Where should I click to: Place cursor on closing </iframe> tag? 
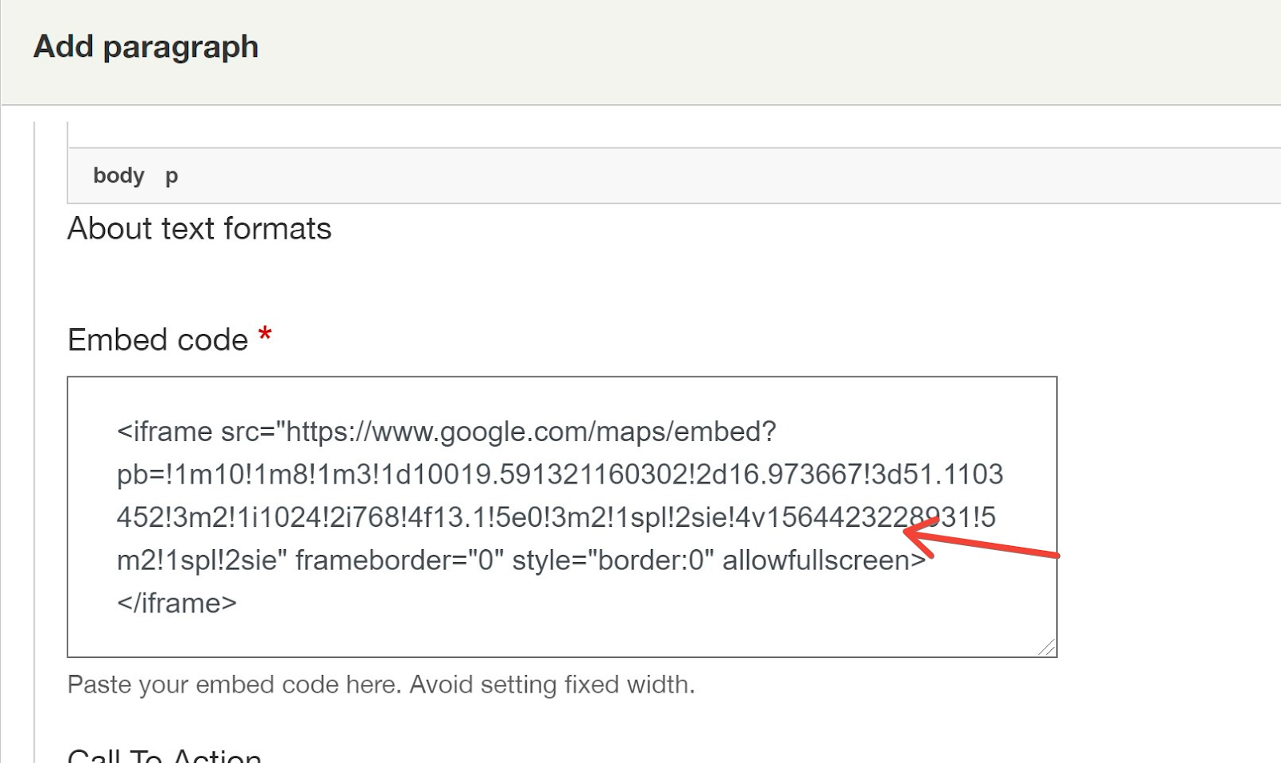pyautogui.click(x=177, y=603)
